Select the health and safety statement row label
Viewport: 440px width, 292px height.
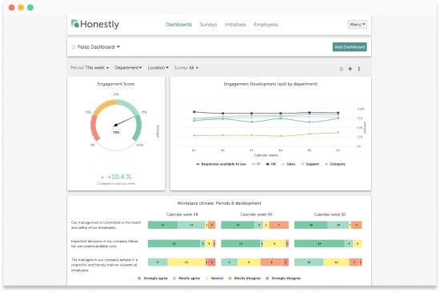[106, 225]
